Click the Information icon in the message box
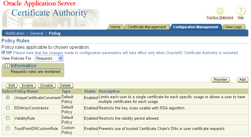This screenshot has height=137, width=251. point(7,66)
